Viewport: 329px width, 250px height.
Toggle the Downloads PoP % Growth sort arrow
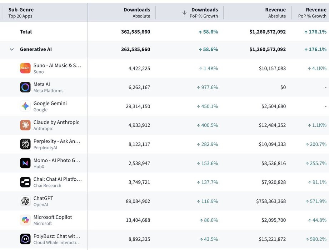[x=184, y=12]
